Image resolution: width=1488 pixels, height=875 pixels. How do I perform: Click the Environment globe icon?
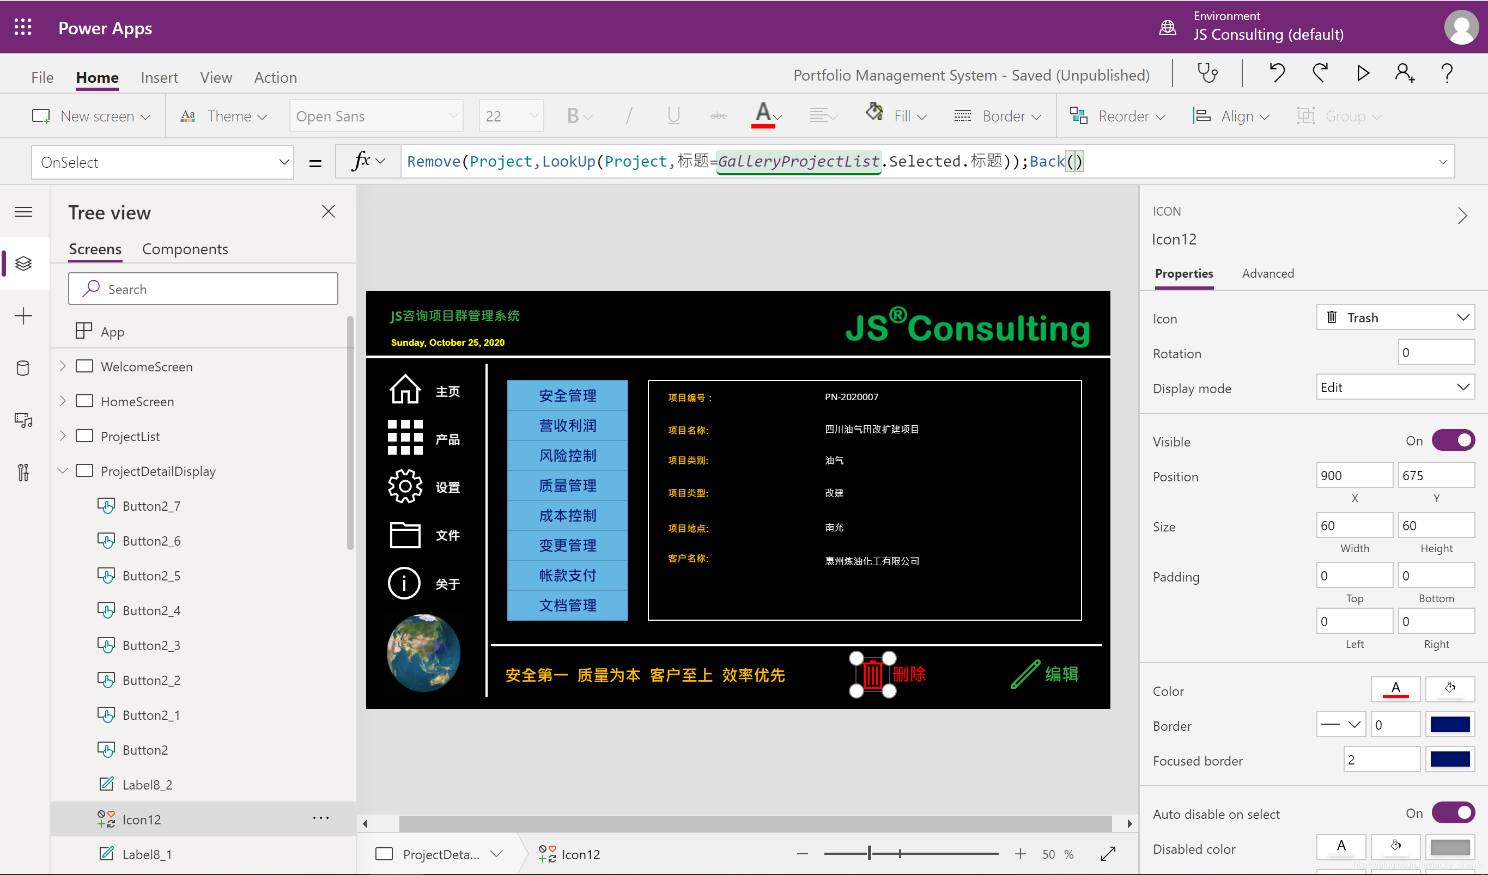pos(1168,27)
